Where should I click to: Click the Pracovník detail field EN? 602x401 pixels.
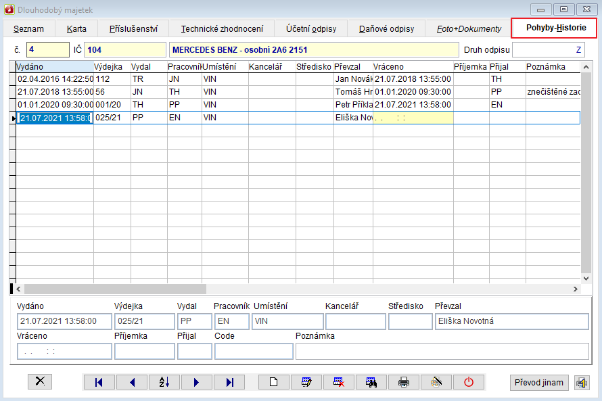[x=231, y=321]
